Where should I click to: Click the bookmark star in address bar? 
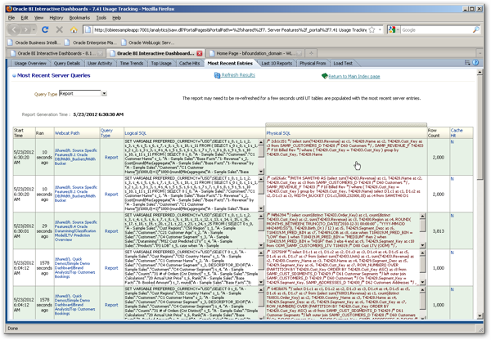point(372,30)
